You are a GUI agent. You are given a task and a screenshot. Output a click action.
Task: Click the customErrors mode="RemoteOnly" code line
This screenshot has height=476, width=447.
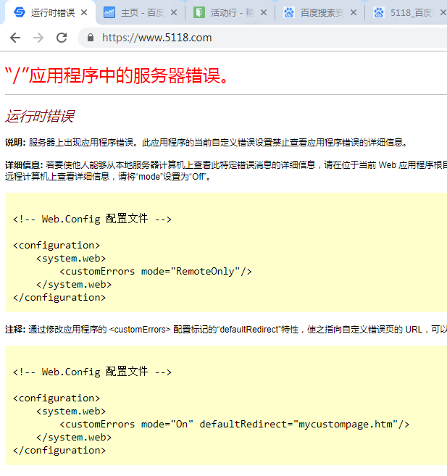pyautogui.click(x=155, y=271)
